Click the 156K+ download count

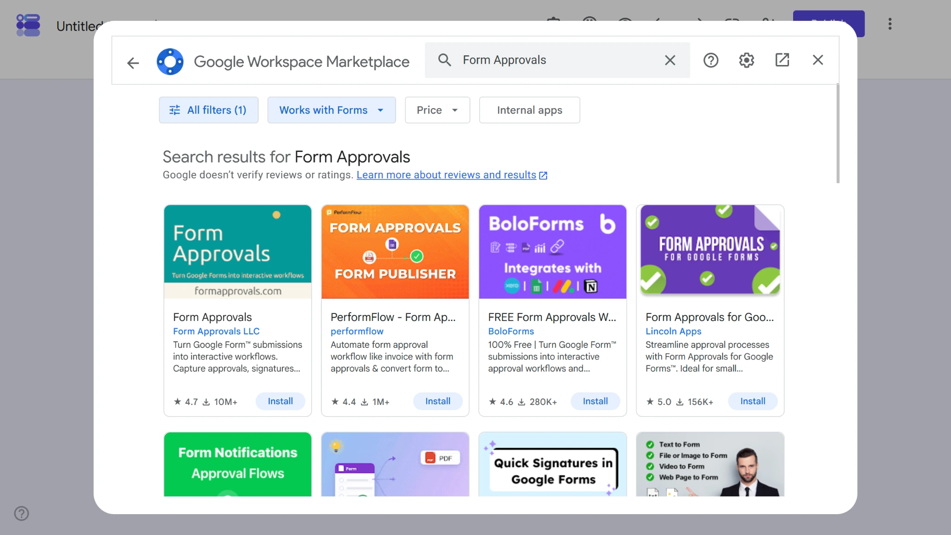tap(694, 402)
